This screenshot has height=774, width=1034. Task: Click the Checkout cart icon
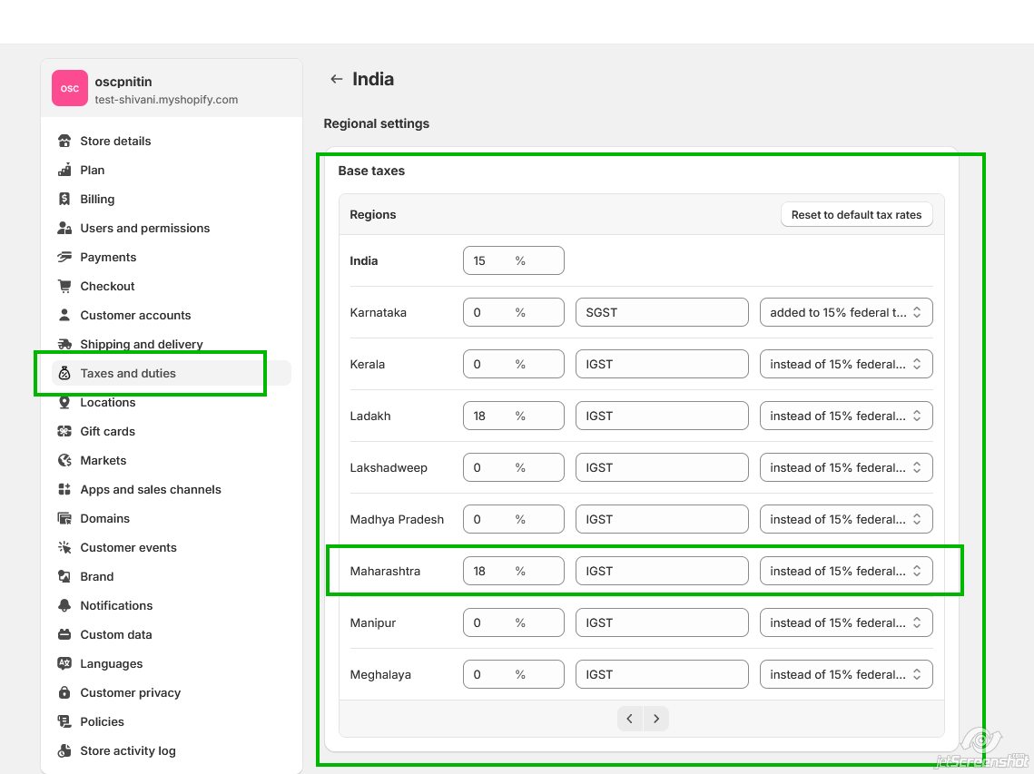pos(64,286)
